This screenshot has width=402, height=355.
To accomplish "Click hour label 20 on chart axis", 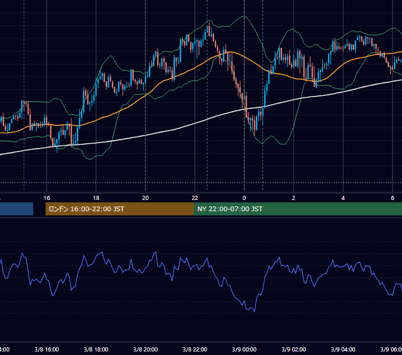I will [145, 198].
